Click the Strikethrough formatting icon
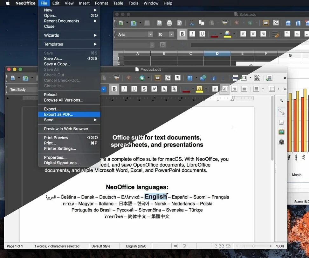The height and width of the screenshot is (258, 309). (x=144, y=89)
